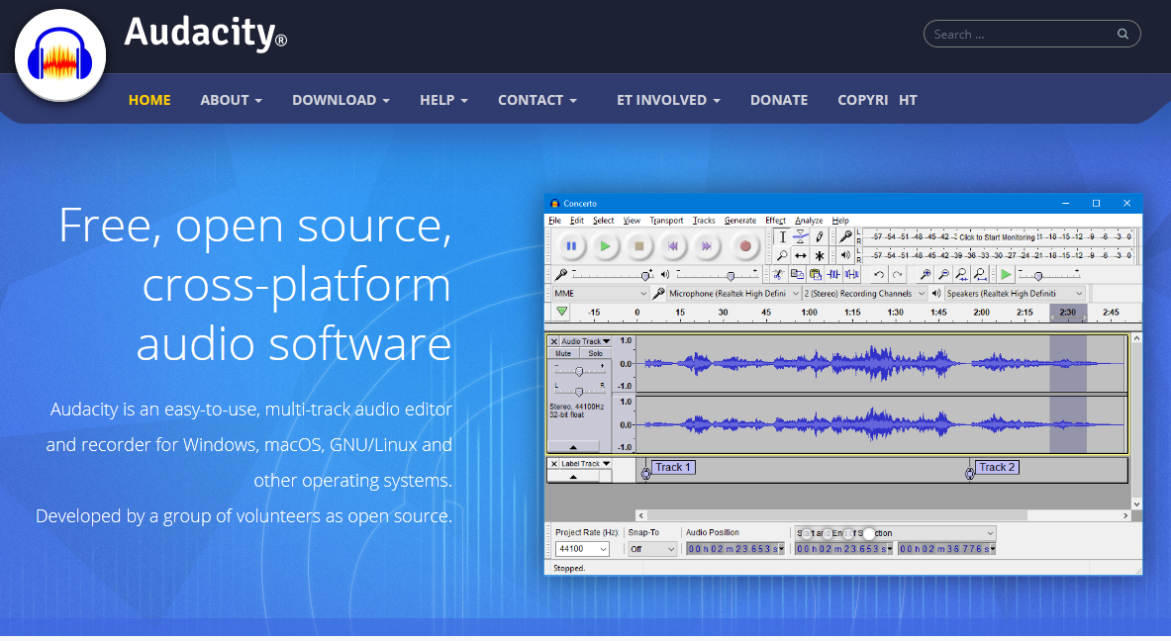Select the Draw pencil tool
Viewport: 1171px width, 641px height.
coord(820,236)
